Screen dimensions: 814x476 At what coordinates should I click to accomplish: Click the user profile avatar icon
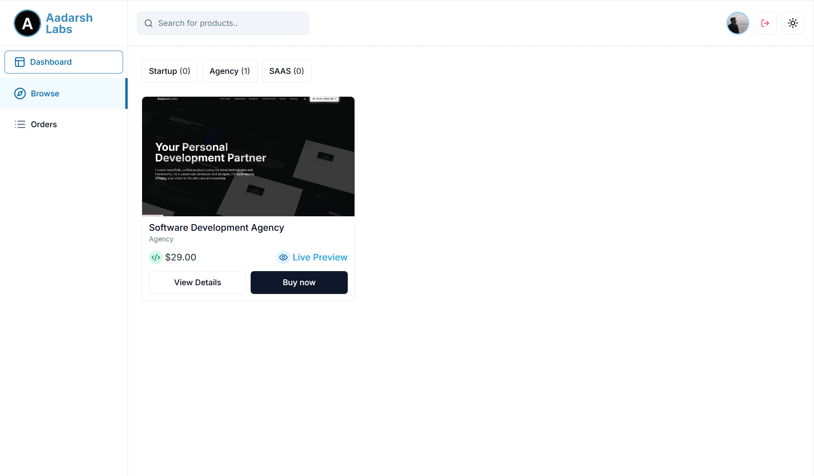coord(737,23)
